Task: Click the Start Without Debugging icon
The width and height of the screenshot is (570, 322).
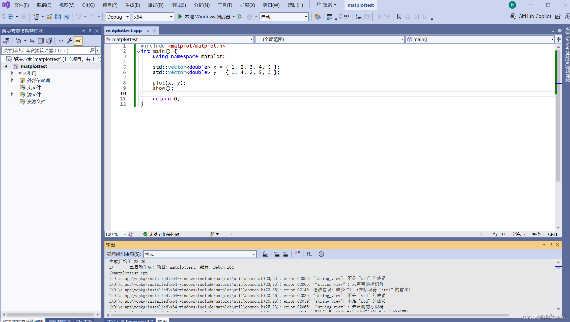Action: point(240,17)
